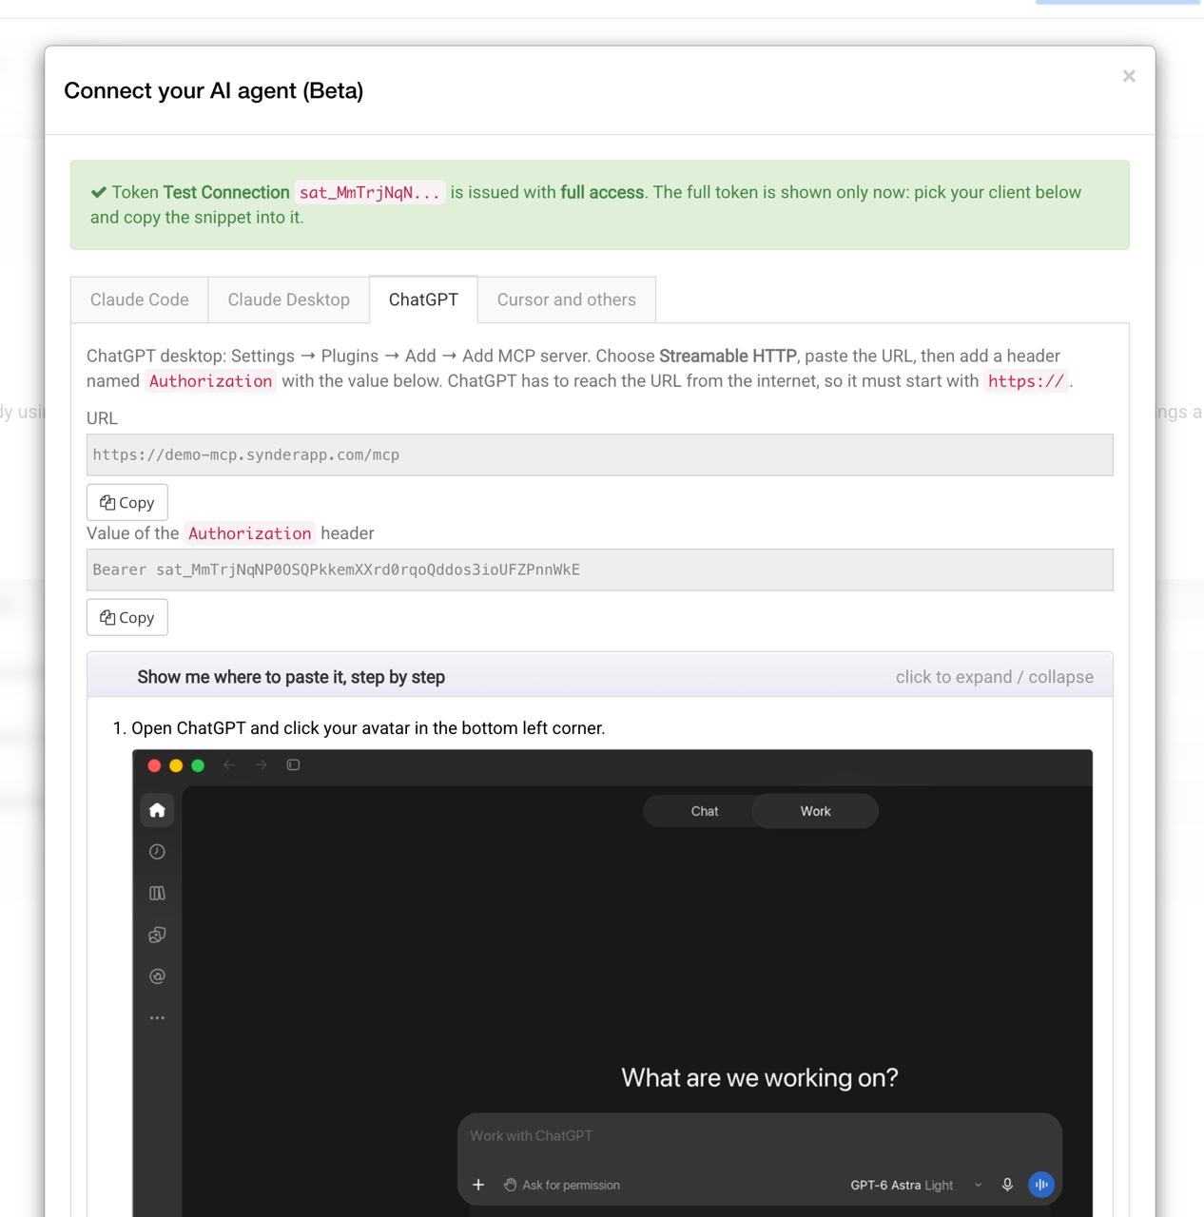1204x1217 pixels.
Task: Click the home icon in ChatGPT sidebar
Action: pos(158,810)
